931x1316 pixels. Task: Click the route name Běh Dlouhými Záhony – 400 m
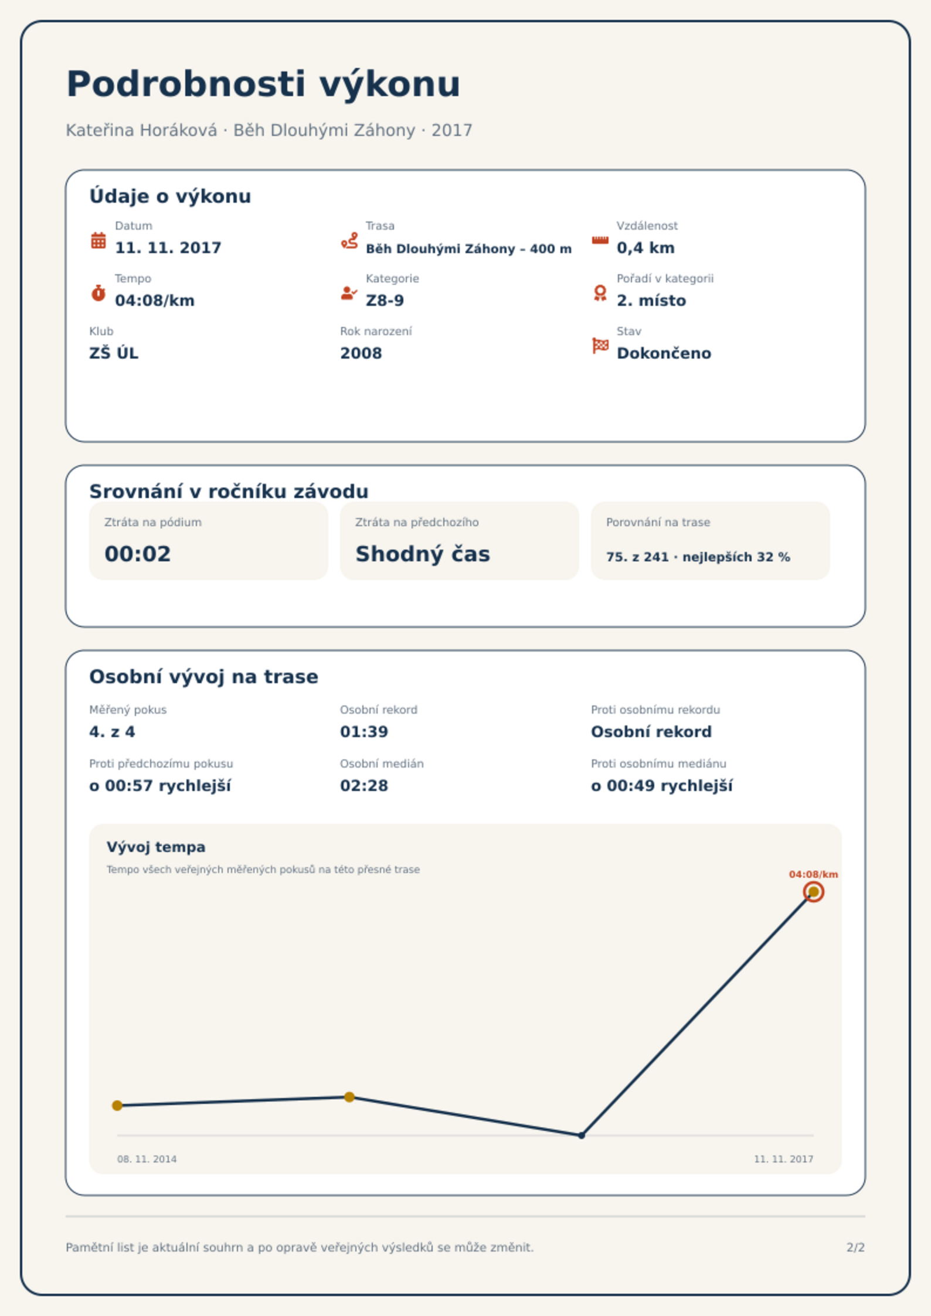468,248
